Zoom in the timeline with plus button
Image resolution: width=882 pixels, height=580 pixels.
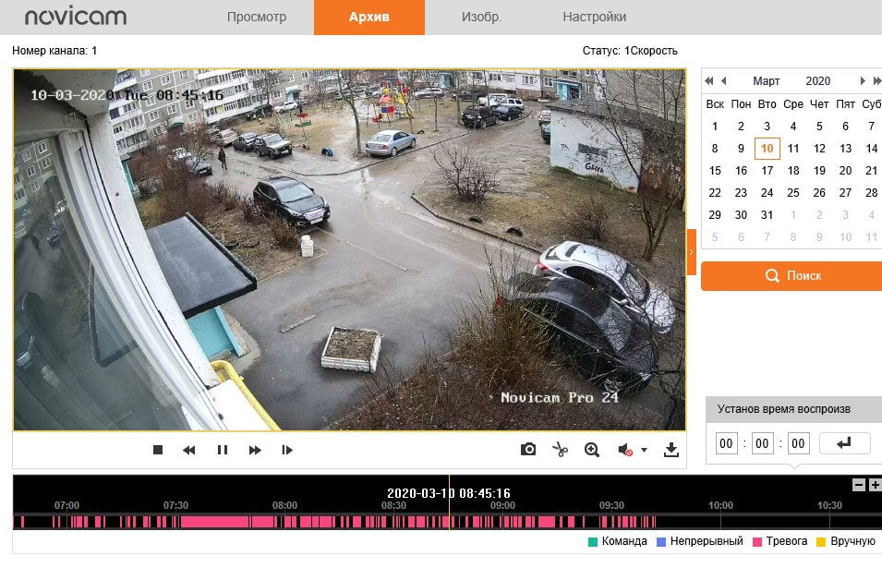coord(875,485)
